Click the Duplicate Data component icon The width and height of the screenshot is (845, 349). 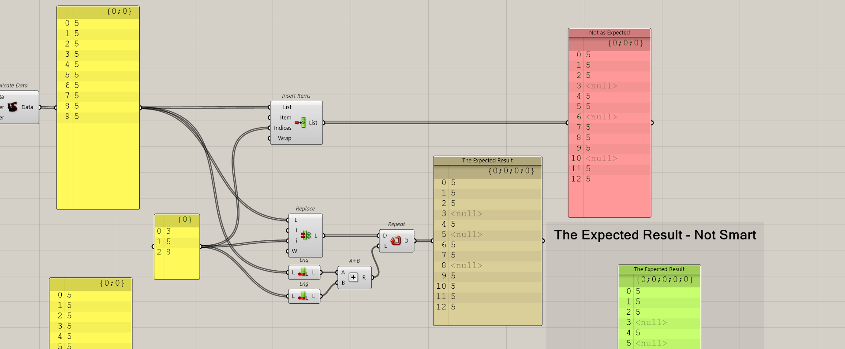point(13,107)
